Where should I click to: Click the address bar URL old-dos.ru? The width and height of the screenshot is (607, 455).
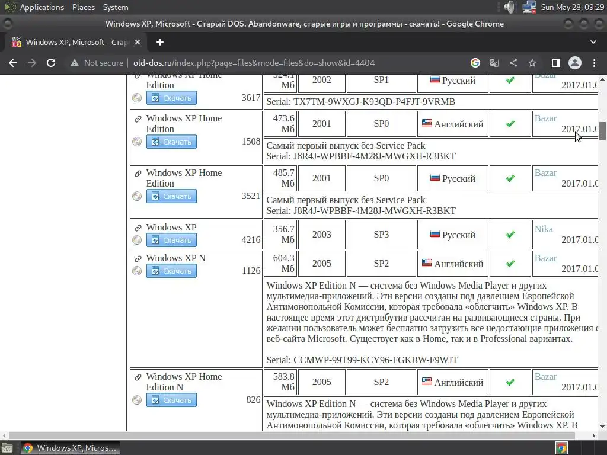254,63
